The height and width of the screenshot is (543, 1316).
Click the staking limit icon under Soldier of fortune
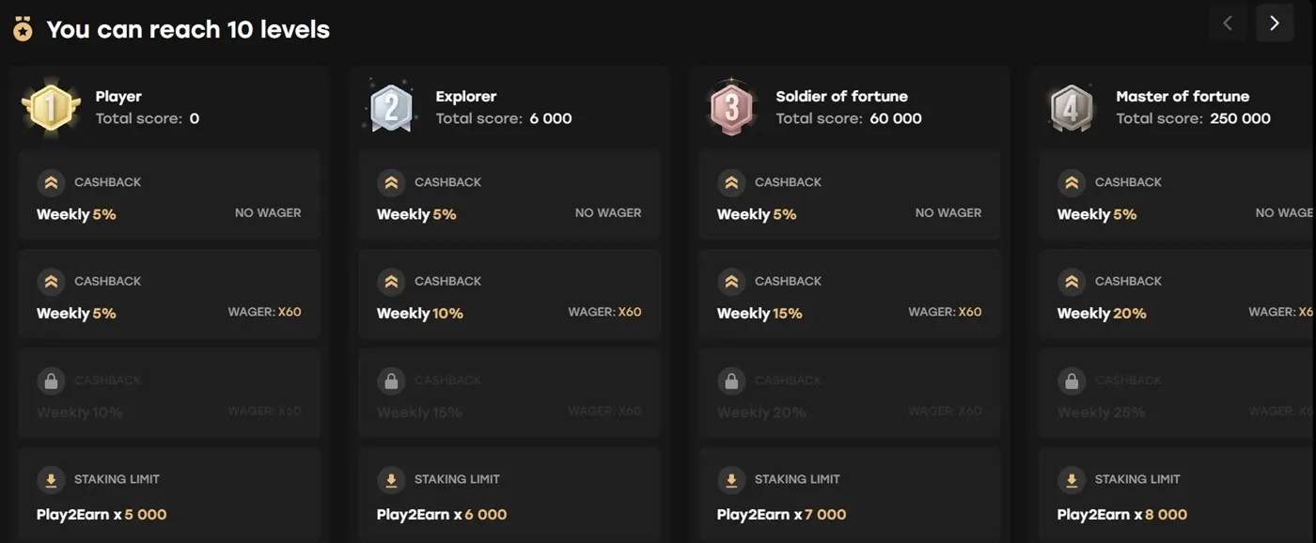click(731, 480)
